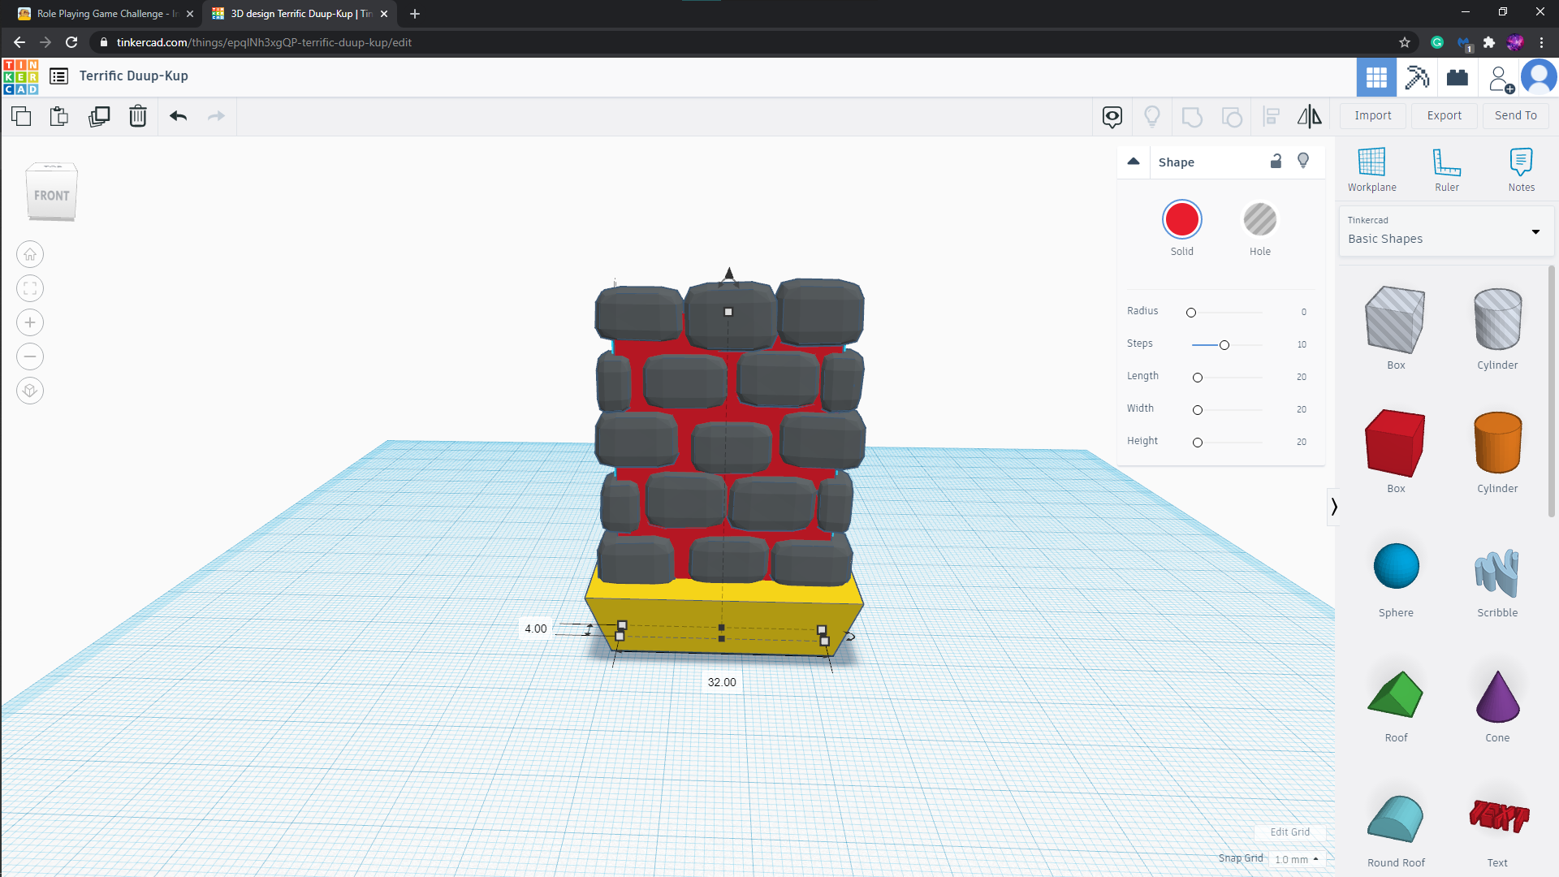
Task: Fit all shapes in view
Action: [x=30, y=288]
